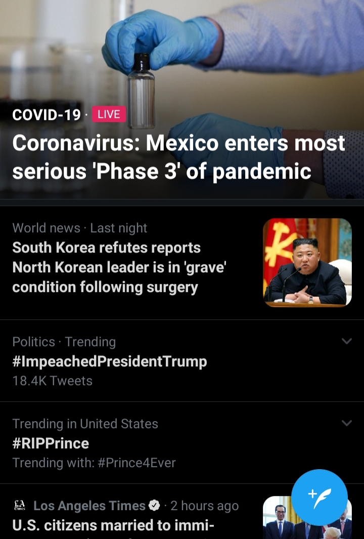This screenshot has width=364, height=539.
Task: Tap the #Prince4Ever related trend
Action: click(x=136, y=463)
